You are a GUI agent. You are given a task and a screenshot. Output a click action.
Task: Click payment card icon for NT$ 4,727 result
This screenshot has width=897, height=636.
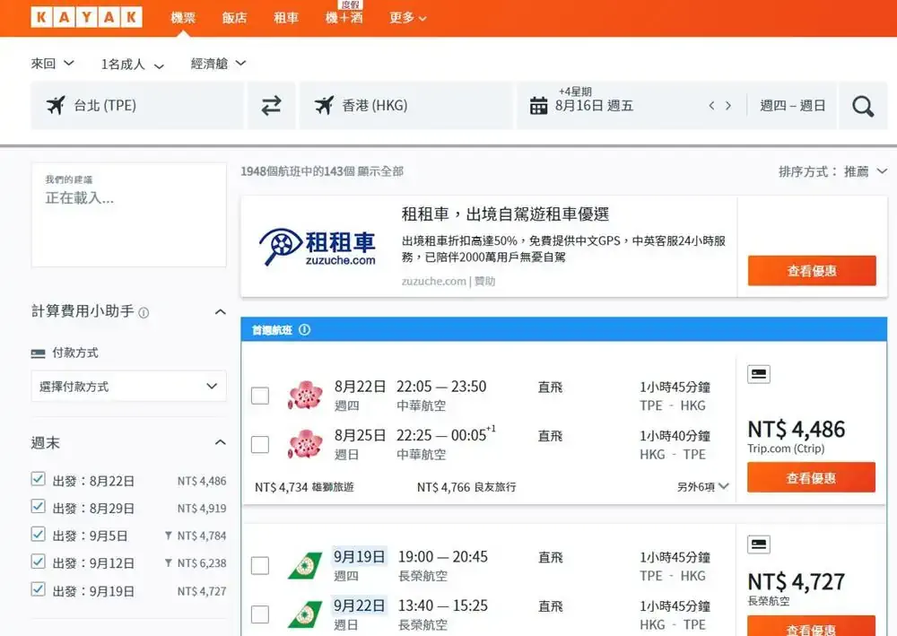coord(759,544)
